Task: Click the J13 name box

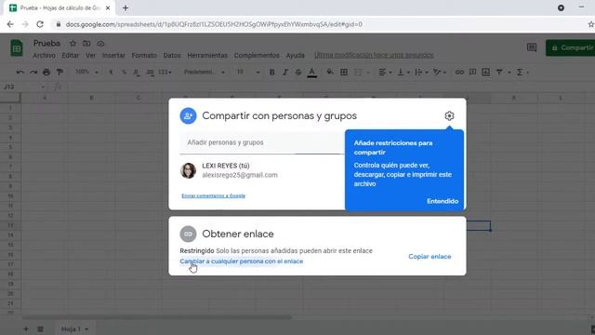Action: (23, 87)
